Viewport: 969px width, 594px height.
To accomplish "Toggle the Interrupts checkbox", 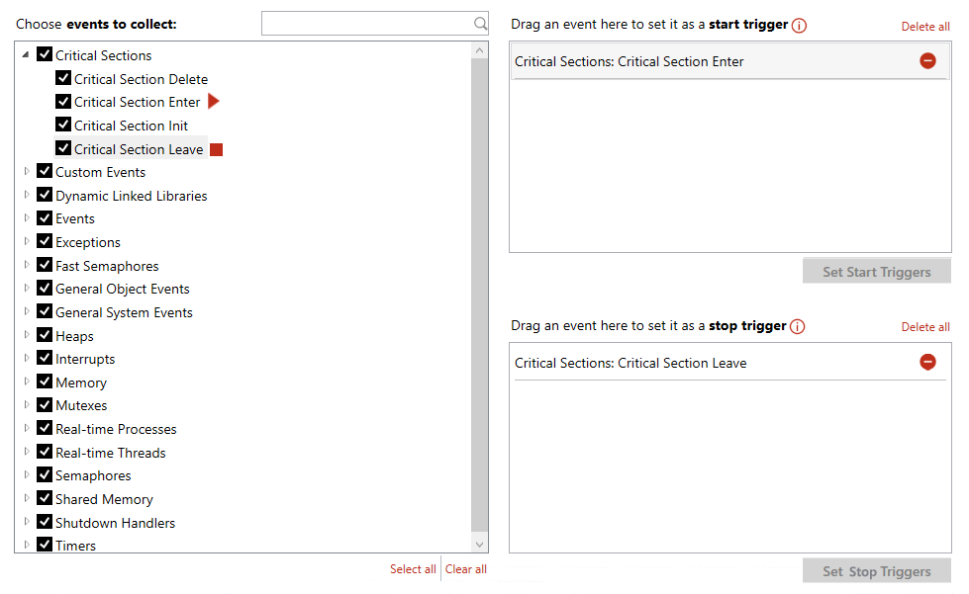I will pyautogui.click(x=45, y=358).
